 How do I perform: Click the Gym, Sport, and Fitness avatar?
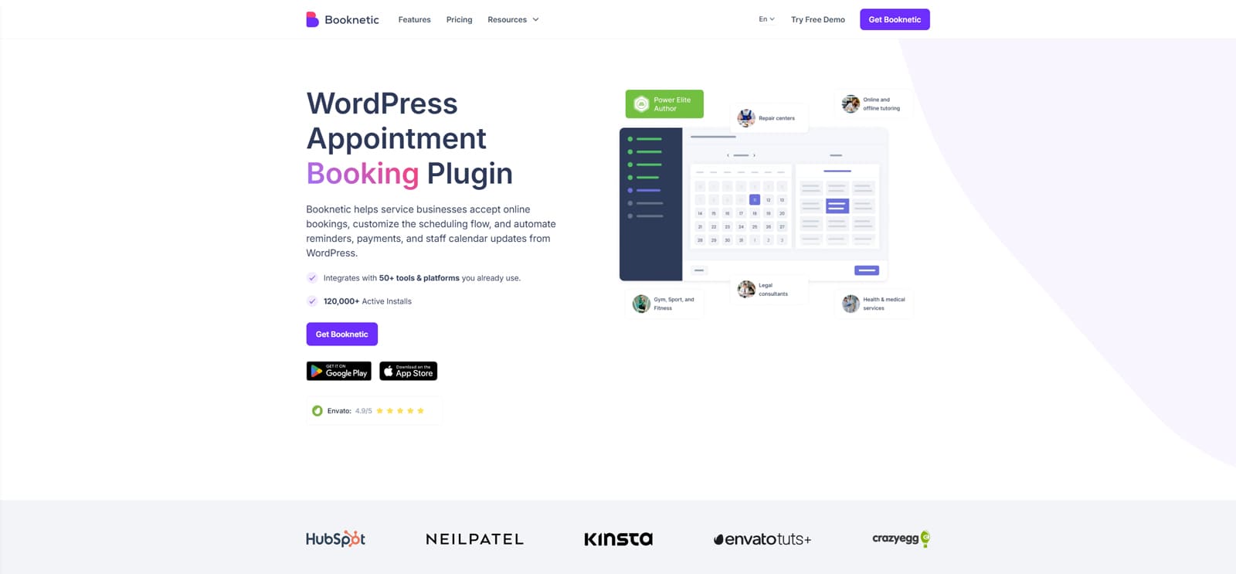641,304
